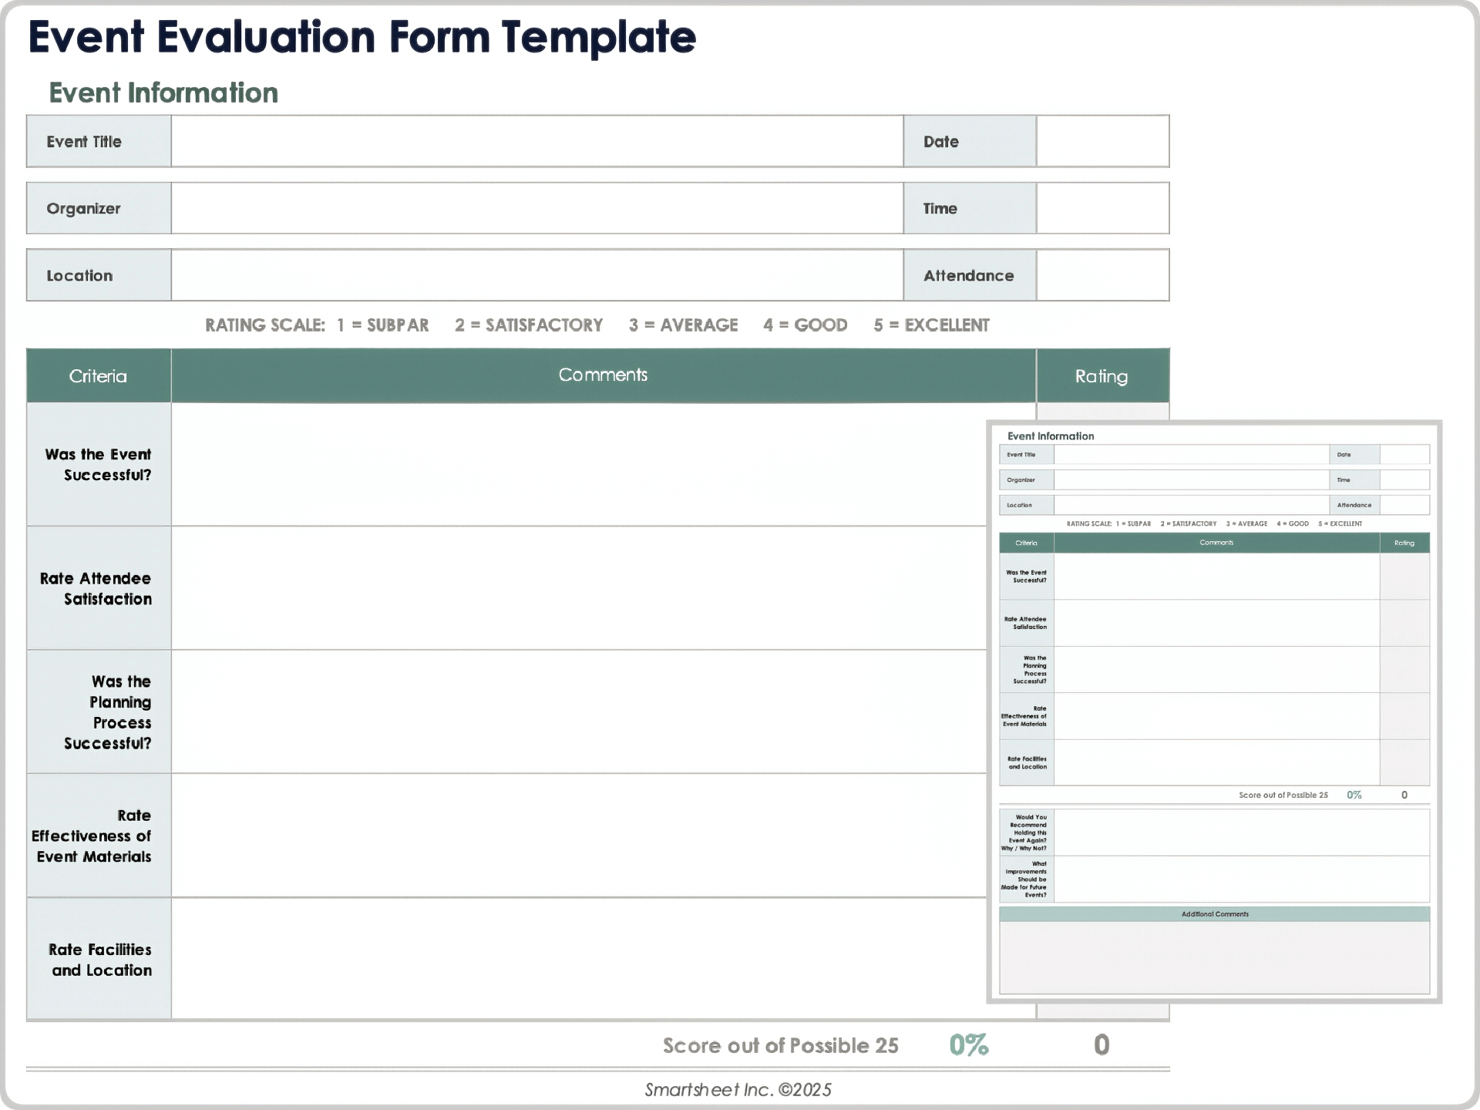Click the Attendance entry field
This screenshot has height=1110, width=1480.
(x=1102, y=274)
